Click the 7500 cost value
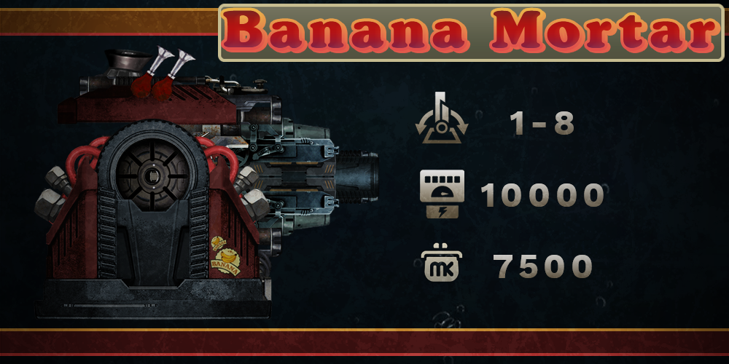 tap(542, 266)
